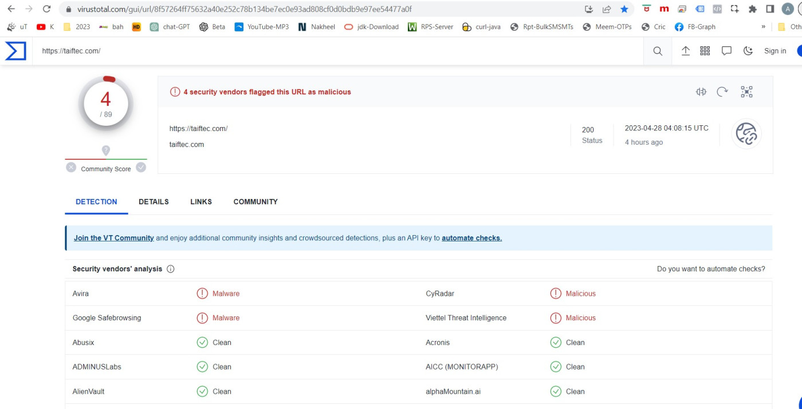Go back to the previous page
This screenshot has height=409, width=802.
[11, 9]
